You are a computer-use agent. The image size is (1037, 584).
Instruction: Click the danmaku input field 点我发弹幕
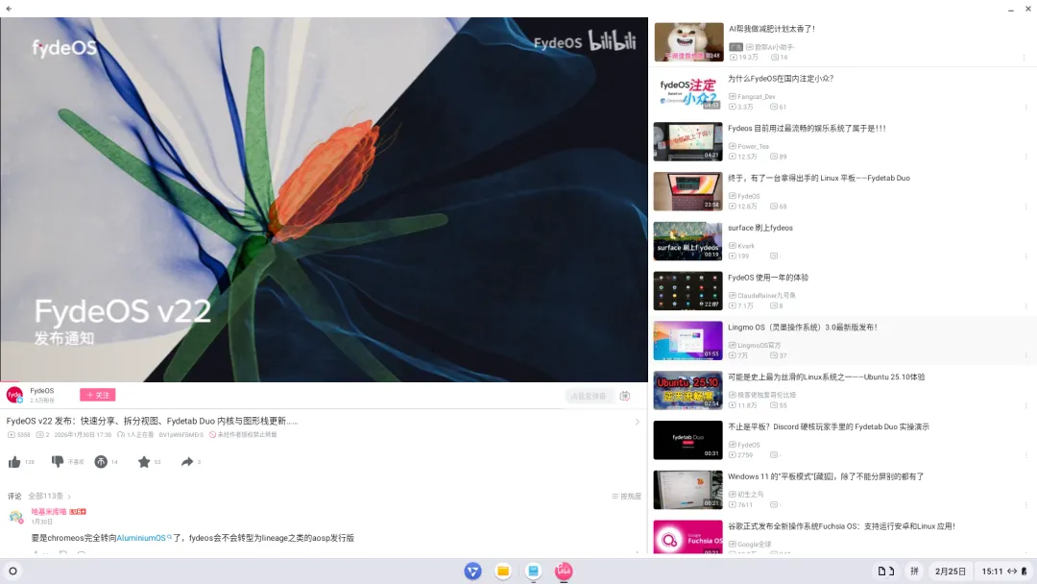588,396
